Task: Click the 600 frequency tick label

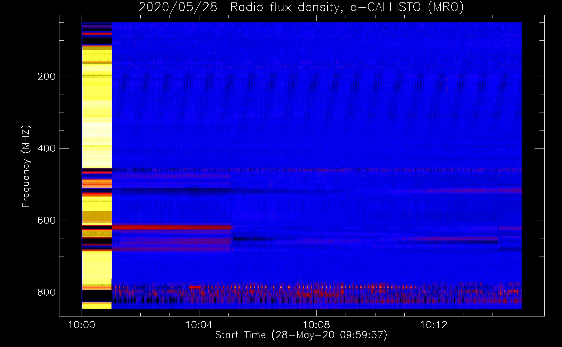Action: tap(47, 221)
